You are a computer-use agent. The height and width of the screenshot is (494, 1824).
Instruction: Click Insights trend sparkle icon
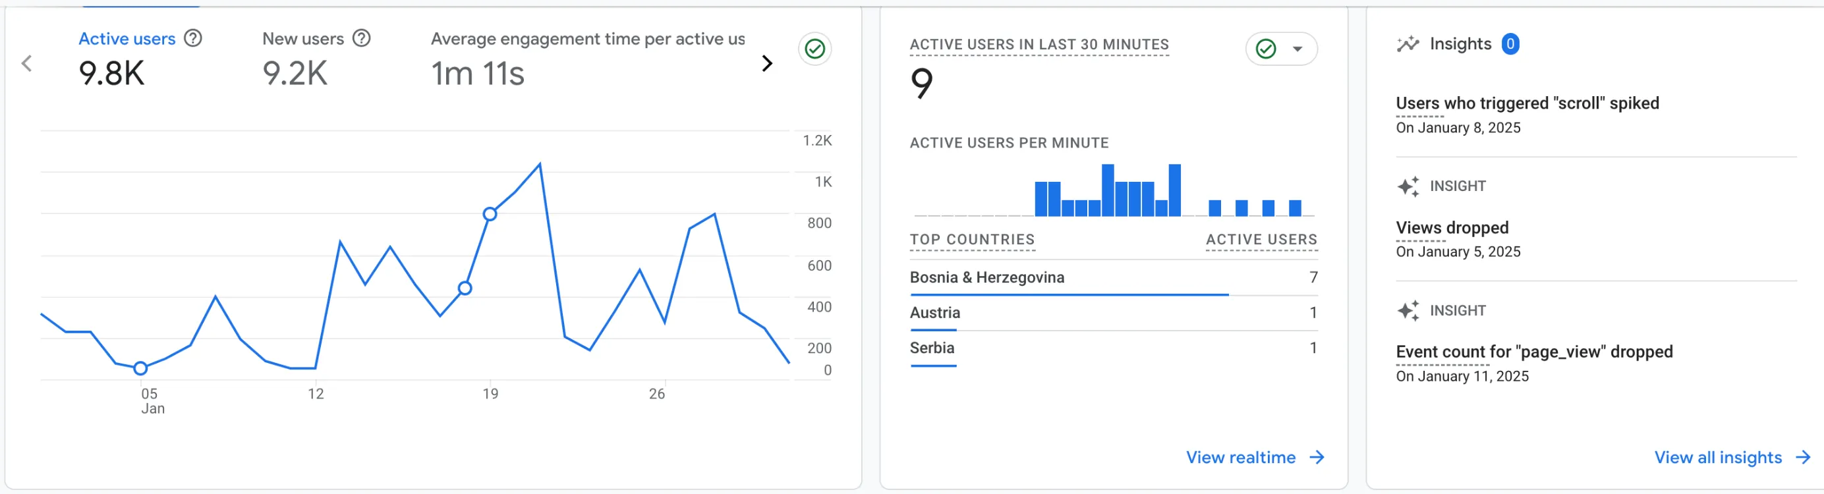pyautogui.click(x=1407, y=44)
